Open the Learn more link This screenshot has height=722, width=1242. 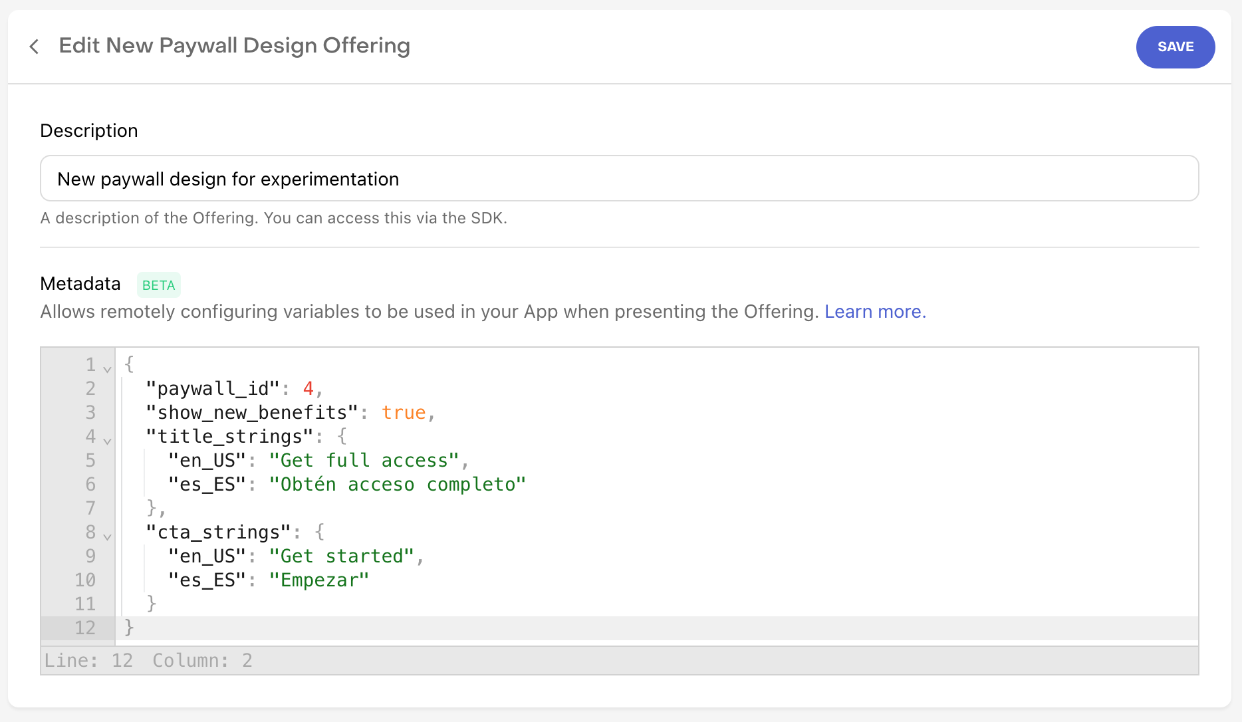tap(875, 312)
